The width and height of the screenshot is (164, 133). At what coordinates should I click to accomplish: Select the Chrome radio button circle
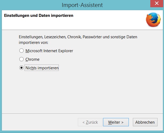coord(21,59)
